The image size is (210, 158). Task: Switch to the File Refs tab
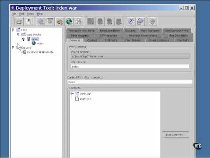183,40
